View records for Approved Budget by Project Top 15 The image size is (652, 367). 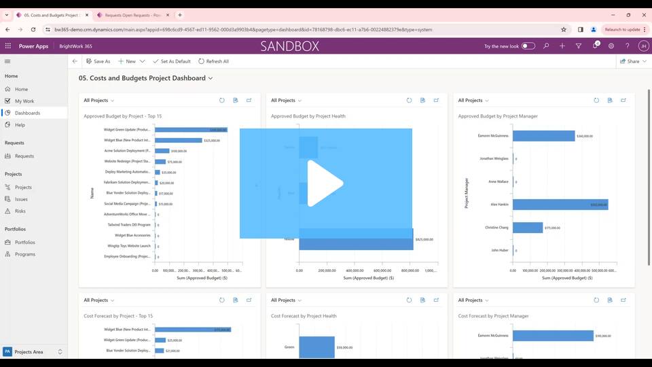coord(236,101)
